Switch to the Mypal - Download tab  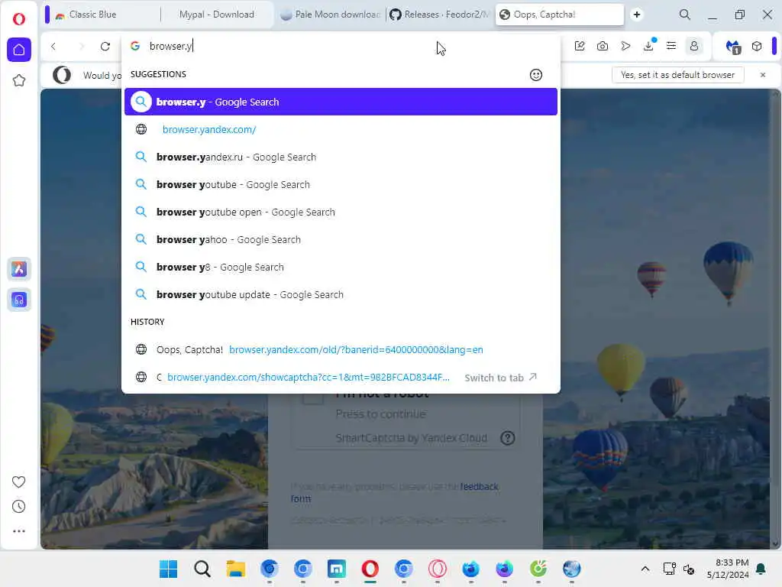(217, 15)
